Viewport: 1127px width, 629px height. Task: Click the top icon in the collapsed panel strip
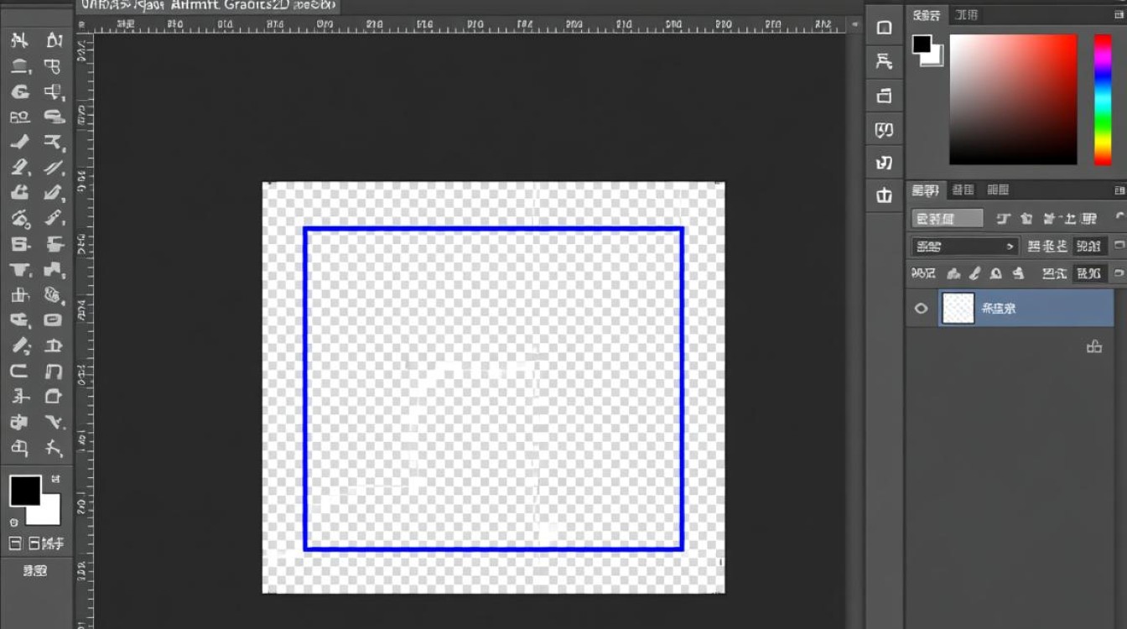pos(884,28)
